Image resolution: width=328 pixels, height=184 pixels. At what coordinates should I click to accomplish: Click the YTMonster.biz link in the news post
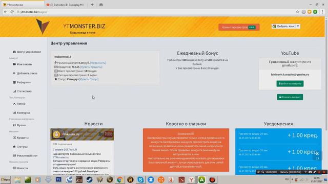[60, 157]
